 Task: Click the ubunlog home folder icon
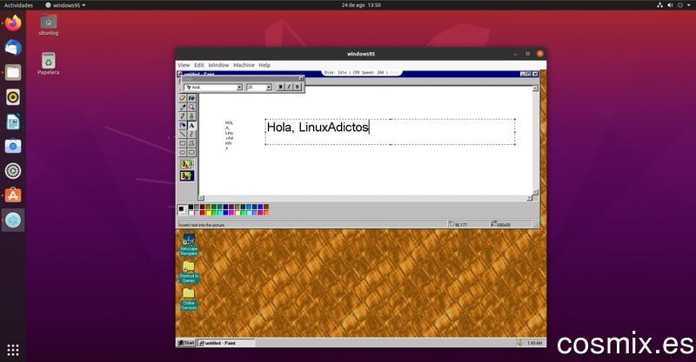tap(49, 25)
